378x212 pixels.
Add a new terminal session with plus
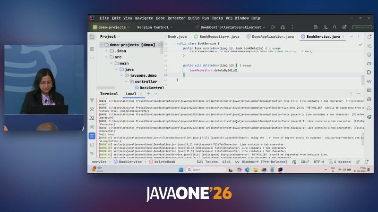coord(148,94)
